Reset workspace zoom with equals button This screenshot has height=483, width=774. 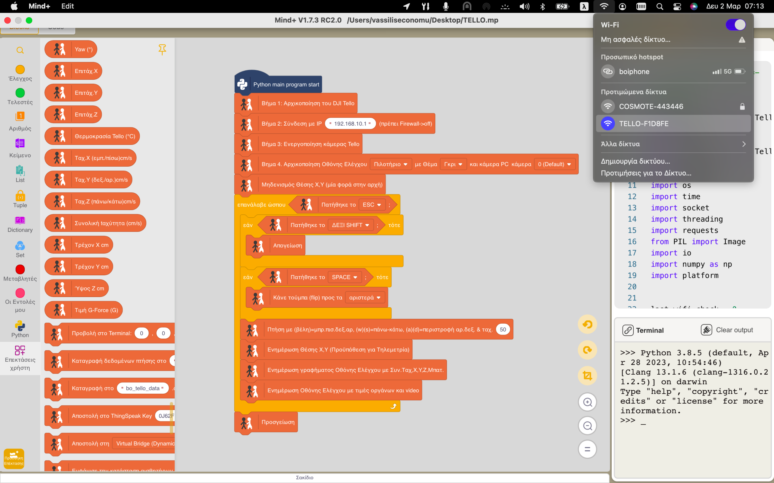tap(587, 449)
